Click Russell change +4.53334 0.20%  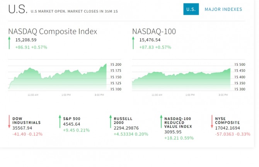pyautogui.click(x=131, y=134)
